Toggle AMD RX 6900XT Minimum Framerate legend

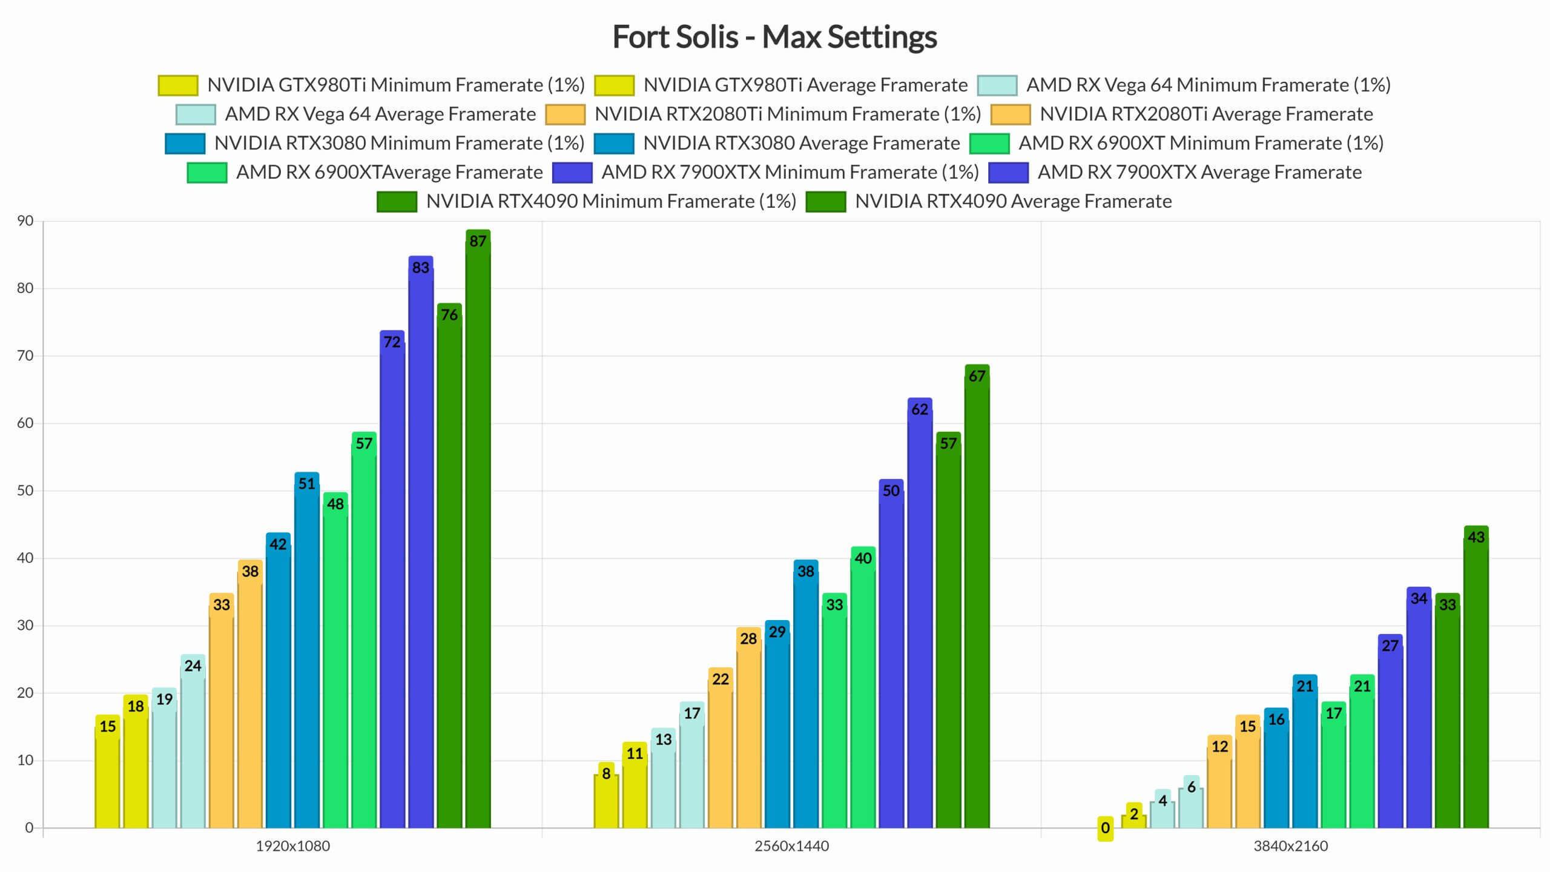1201,144
